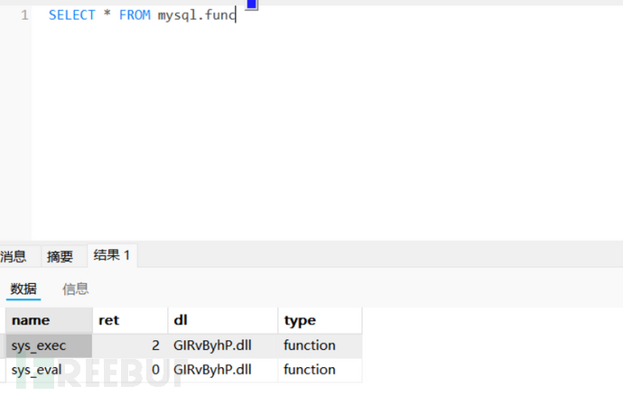Click the ret value 2 cell

pos(130,345)
